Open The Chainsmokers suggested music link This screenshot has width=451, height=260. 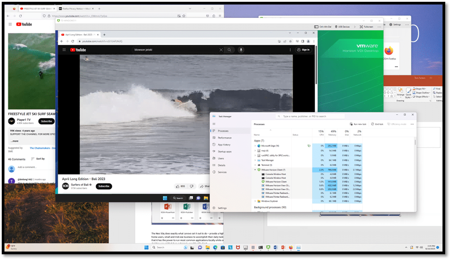42,148
